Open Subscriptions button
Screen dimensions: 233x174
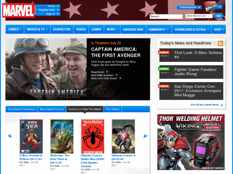click(x=189, y=7)
